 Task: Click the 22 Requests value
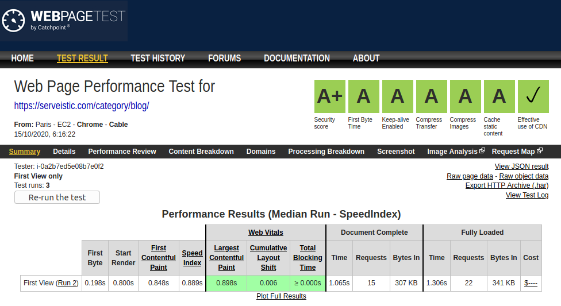(468, 283)
